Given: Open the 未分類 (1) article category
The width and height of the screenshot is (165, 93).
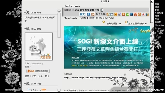Looking at the screenshot, I should tap(36, 90).
